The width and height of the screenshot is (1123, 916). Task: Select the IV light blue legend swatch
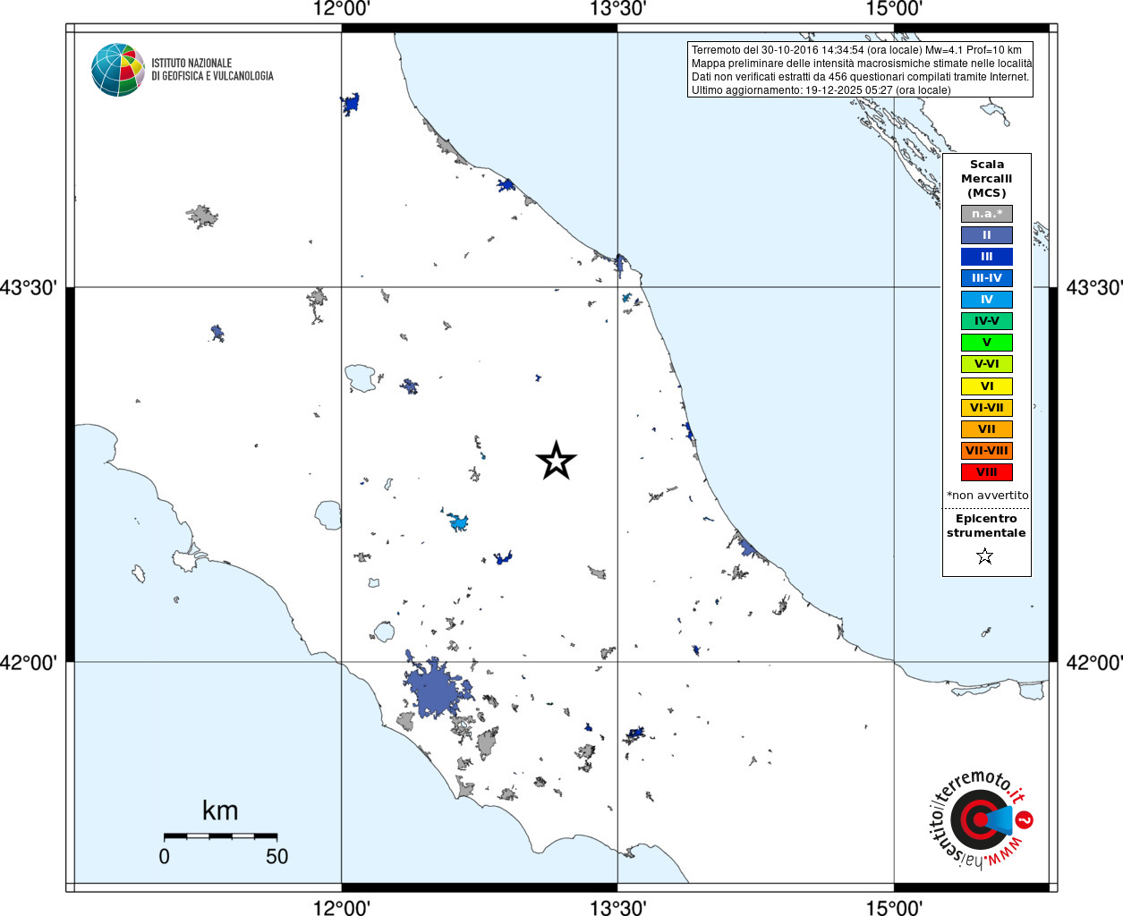coord(987,300)
